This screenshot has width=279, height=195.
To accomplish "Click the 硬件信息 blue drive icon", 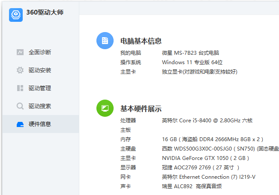I will pos(20,124).
